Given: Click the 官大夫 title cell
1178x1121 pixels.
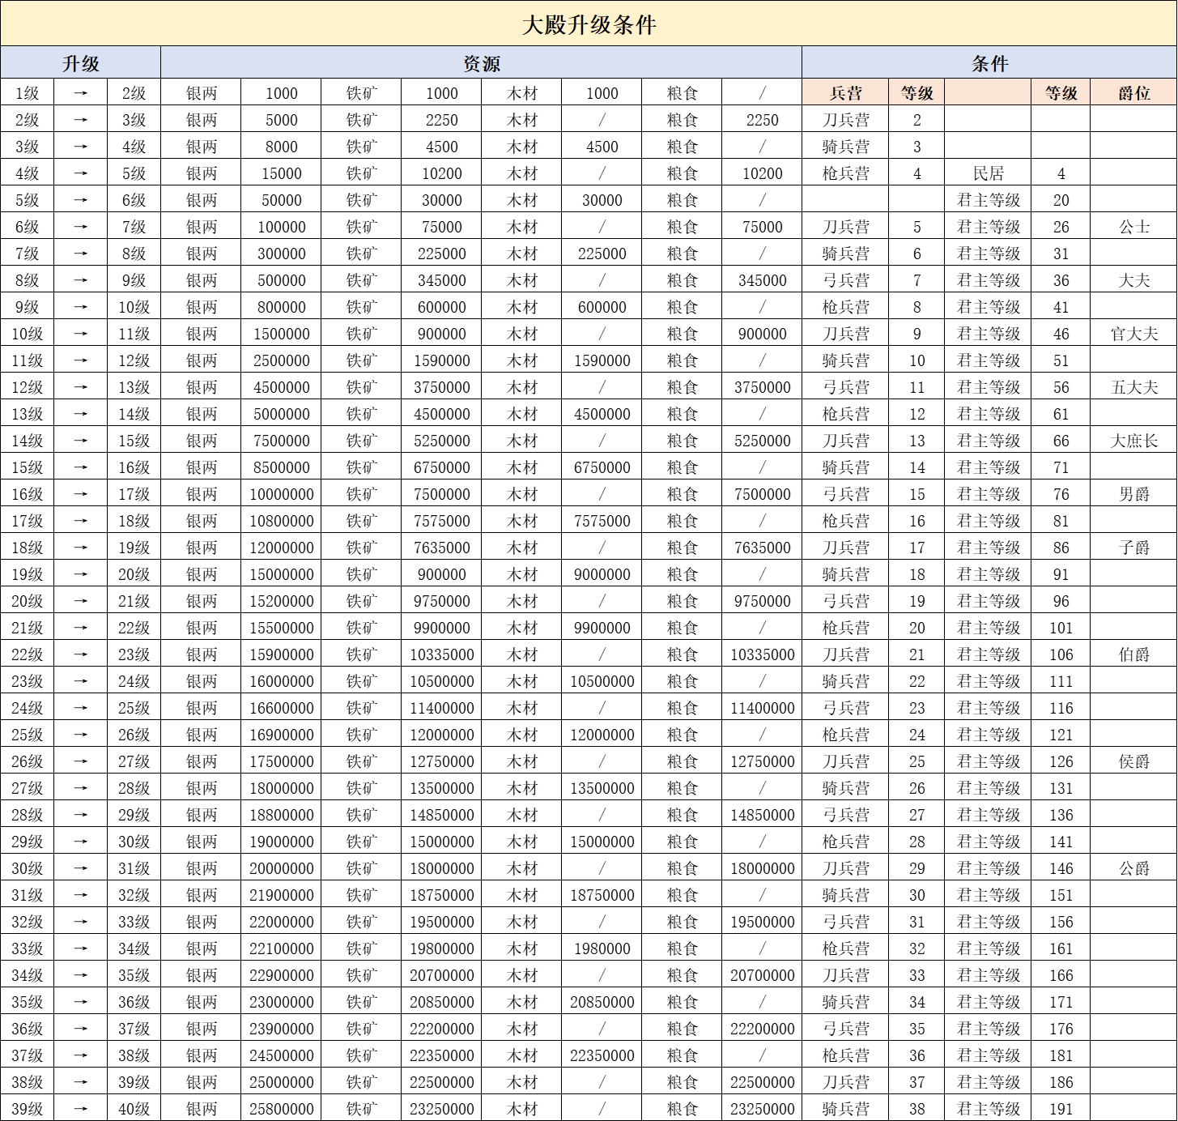Looking at the screenshot, I should point(1133,334).
